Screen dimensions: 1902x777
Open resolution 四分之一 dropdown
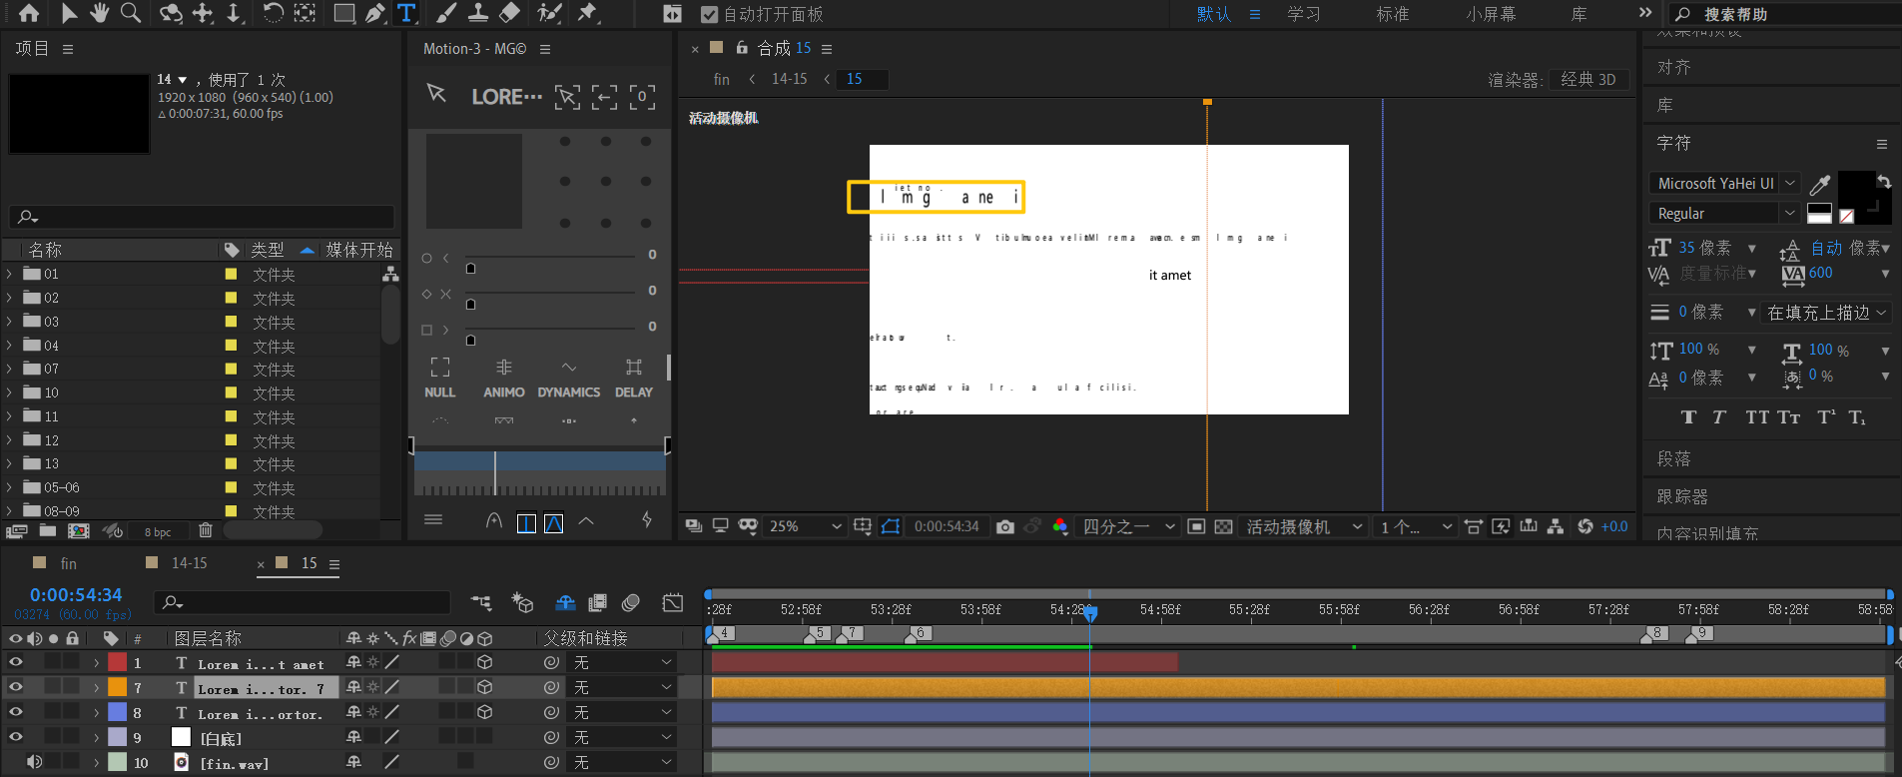click(1129, 526)
